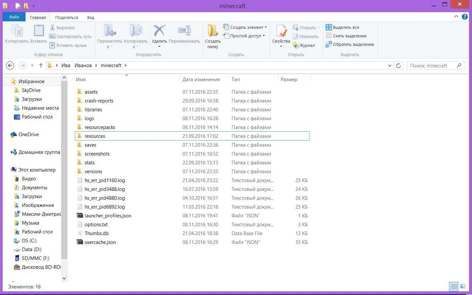
Task: Click the launcher_profiles.json file icon
Action: click(80, 216)
